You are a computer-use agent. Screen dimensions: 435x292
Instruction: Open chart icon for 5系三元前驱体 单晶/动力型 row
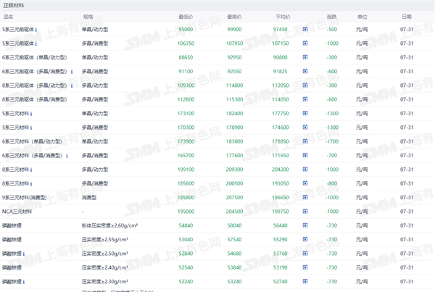(305, 29)
